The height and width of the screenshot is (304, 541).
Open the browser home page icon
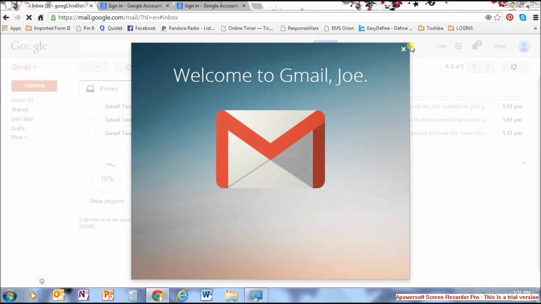tap(41, 17)
